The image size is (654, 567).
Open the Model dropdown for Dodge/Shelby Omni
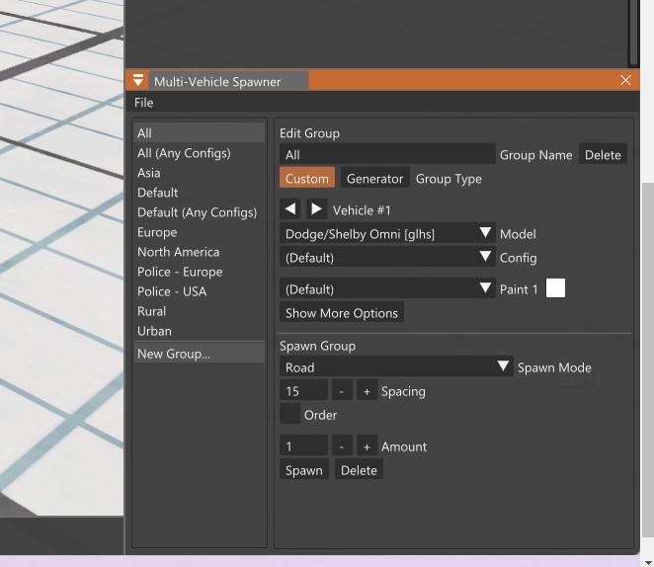coord(387,234)
